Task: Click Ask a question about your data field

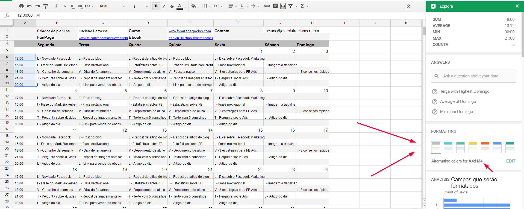Action: click(x=473, y=76)
